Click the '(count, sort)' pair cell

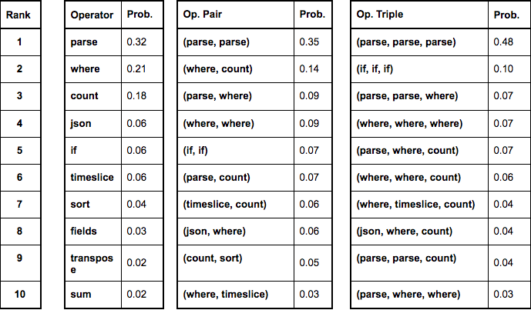point(236,263)
